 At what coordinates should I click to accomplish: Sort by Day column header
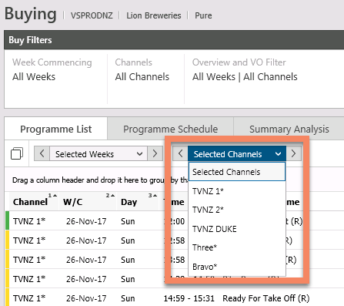(139, 202)
